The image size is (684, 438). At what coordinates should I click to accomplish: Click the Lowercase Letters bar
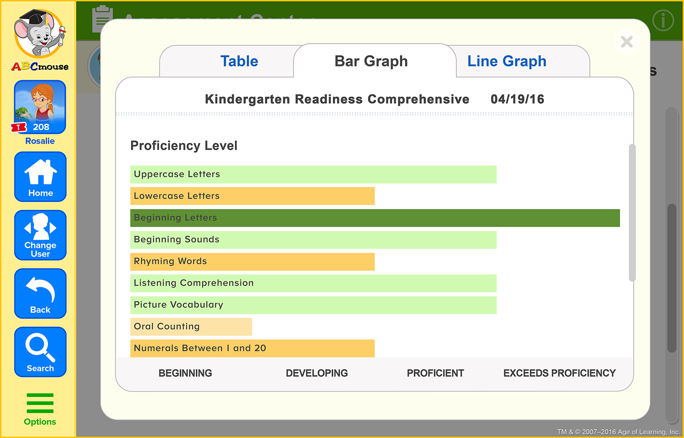point(252,196)
